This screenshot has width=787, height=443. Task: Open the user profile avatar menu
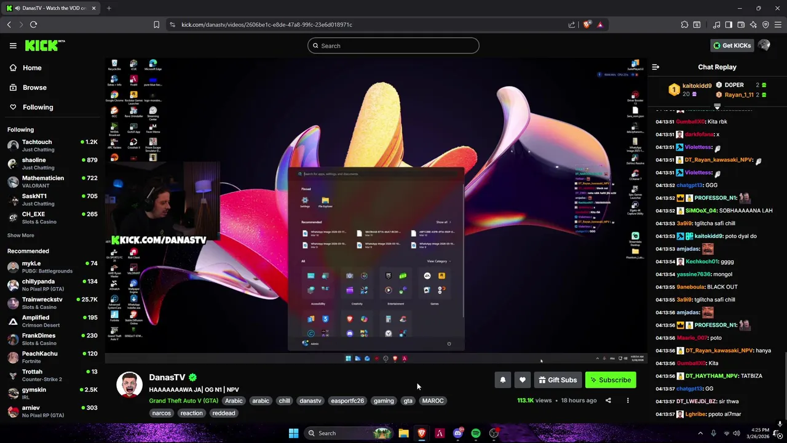click(764, 46)
